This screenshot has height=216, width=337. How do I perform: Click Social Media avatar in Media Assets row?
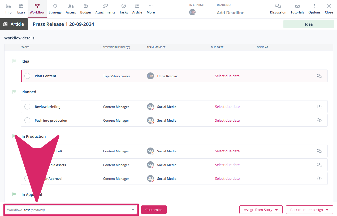pos(150,165)
